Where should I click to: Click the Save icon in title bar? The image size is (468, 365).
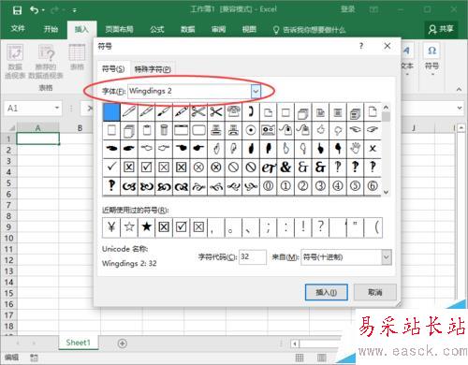tap(17, 10)
